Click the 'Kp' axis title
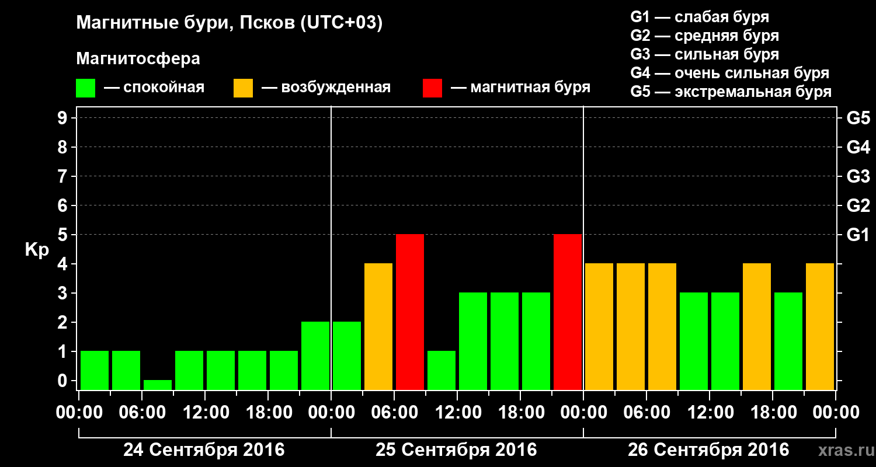Screen dimensions: 876x467 point(37,250)
